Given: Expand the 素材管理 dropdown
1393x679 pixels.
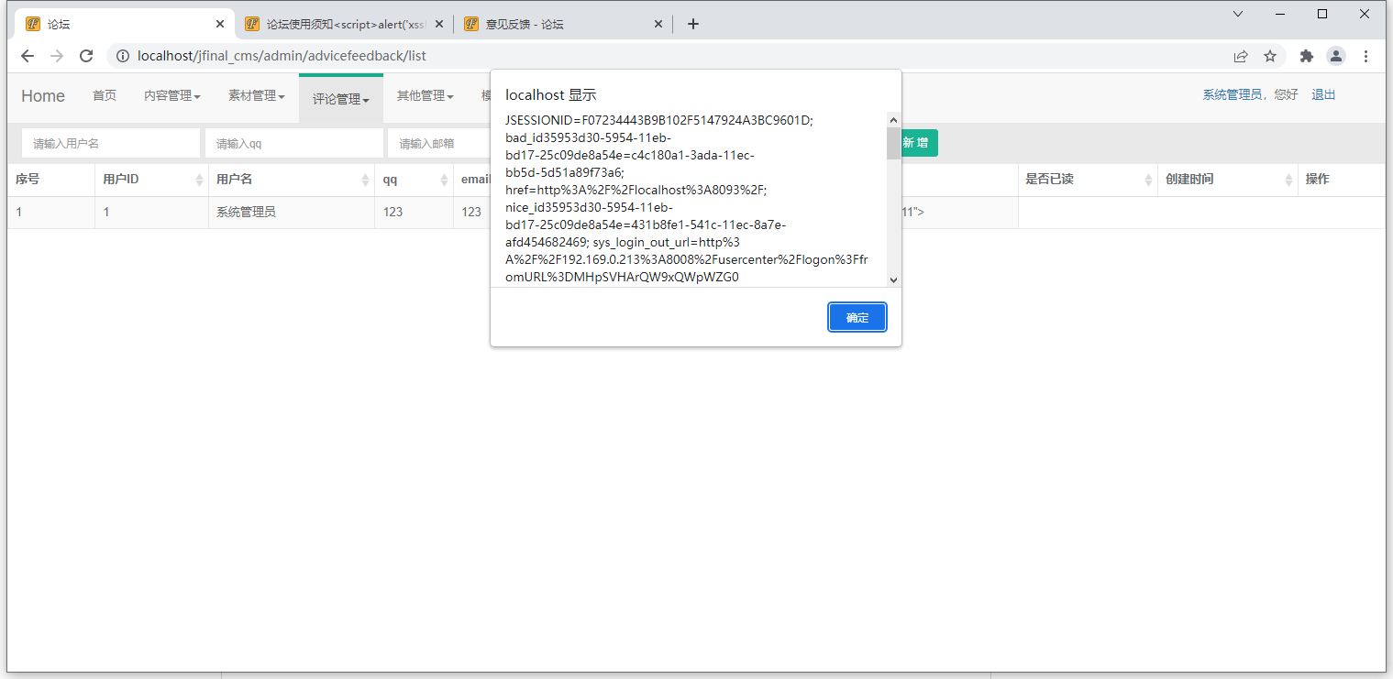Looking at the screenshot, I should click(257, 95).
